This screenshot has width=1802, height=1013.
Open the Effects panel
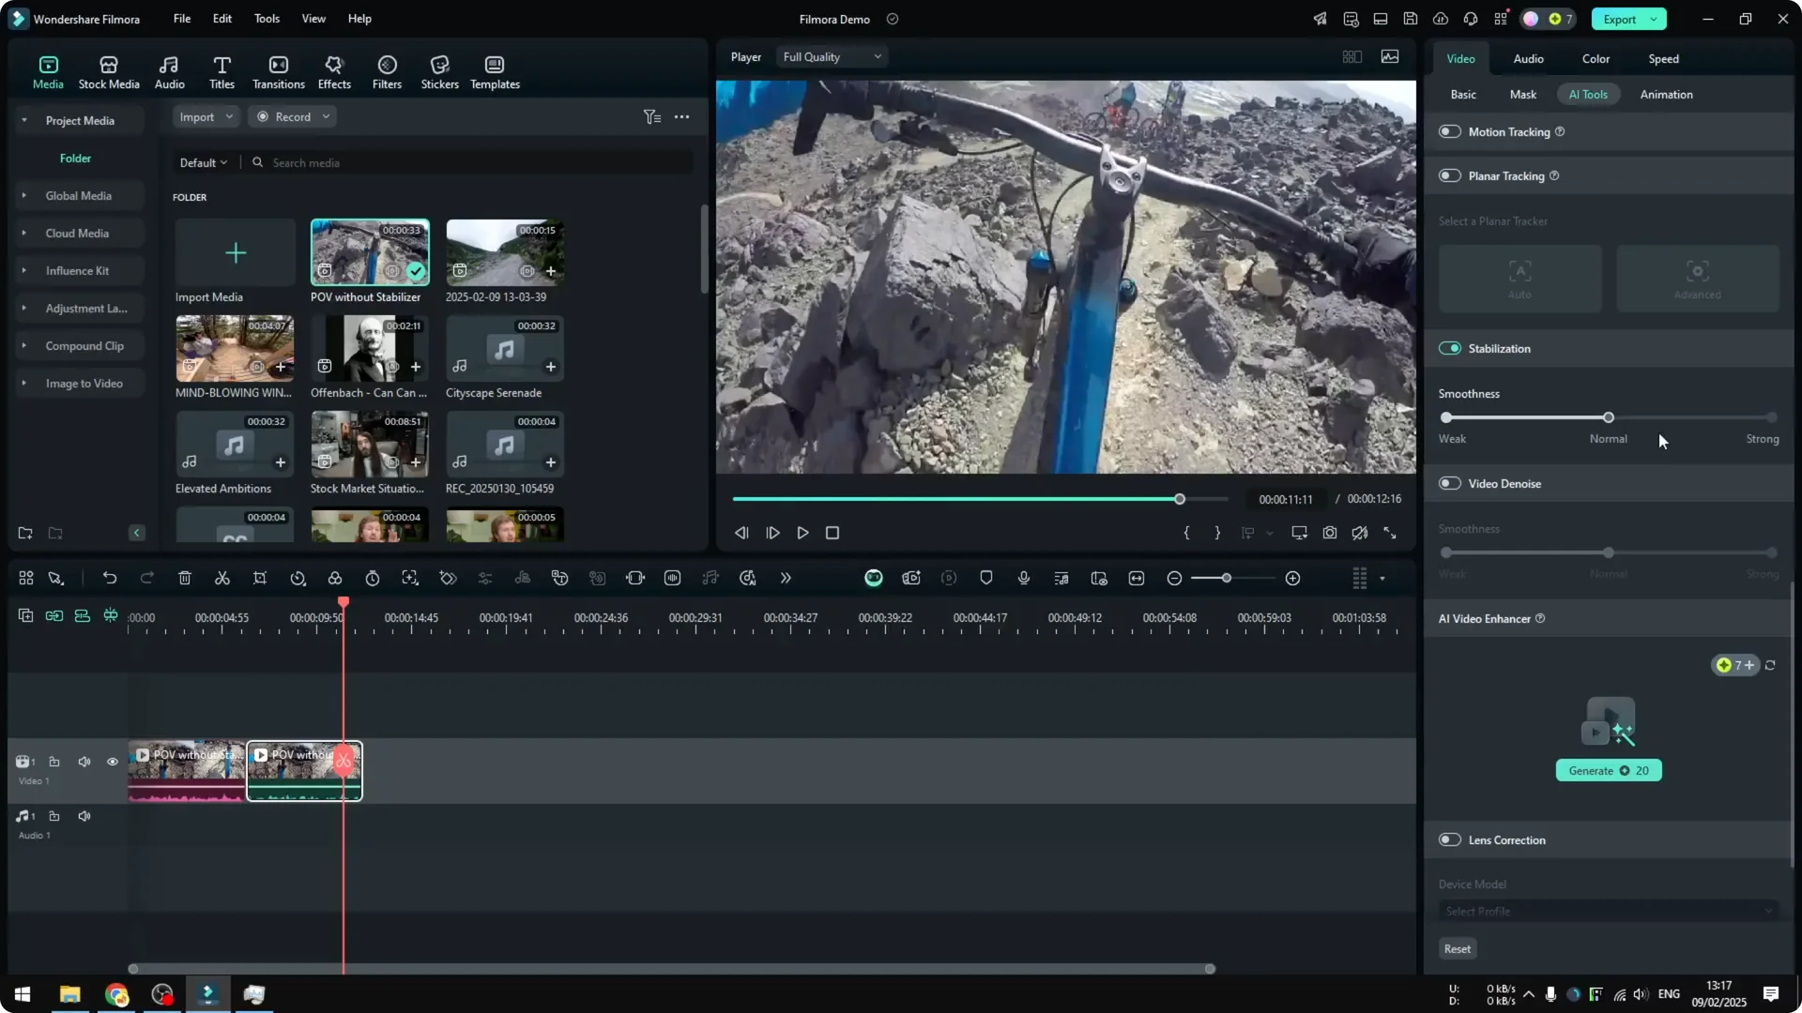[x=334, y=71]
